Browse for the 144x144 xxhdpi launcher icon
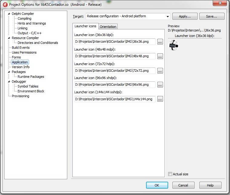Image resolution: width=230 pixels, height=195 pixels. click(160, 99)
